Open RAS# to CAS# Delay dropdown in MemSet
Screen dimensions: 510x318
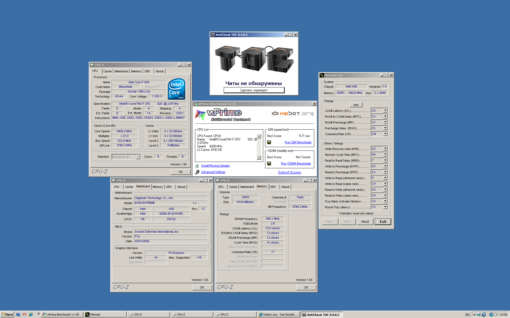(x=385, y=116)
